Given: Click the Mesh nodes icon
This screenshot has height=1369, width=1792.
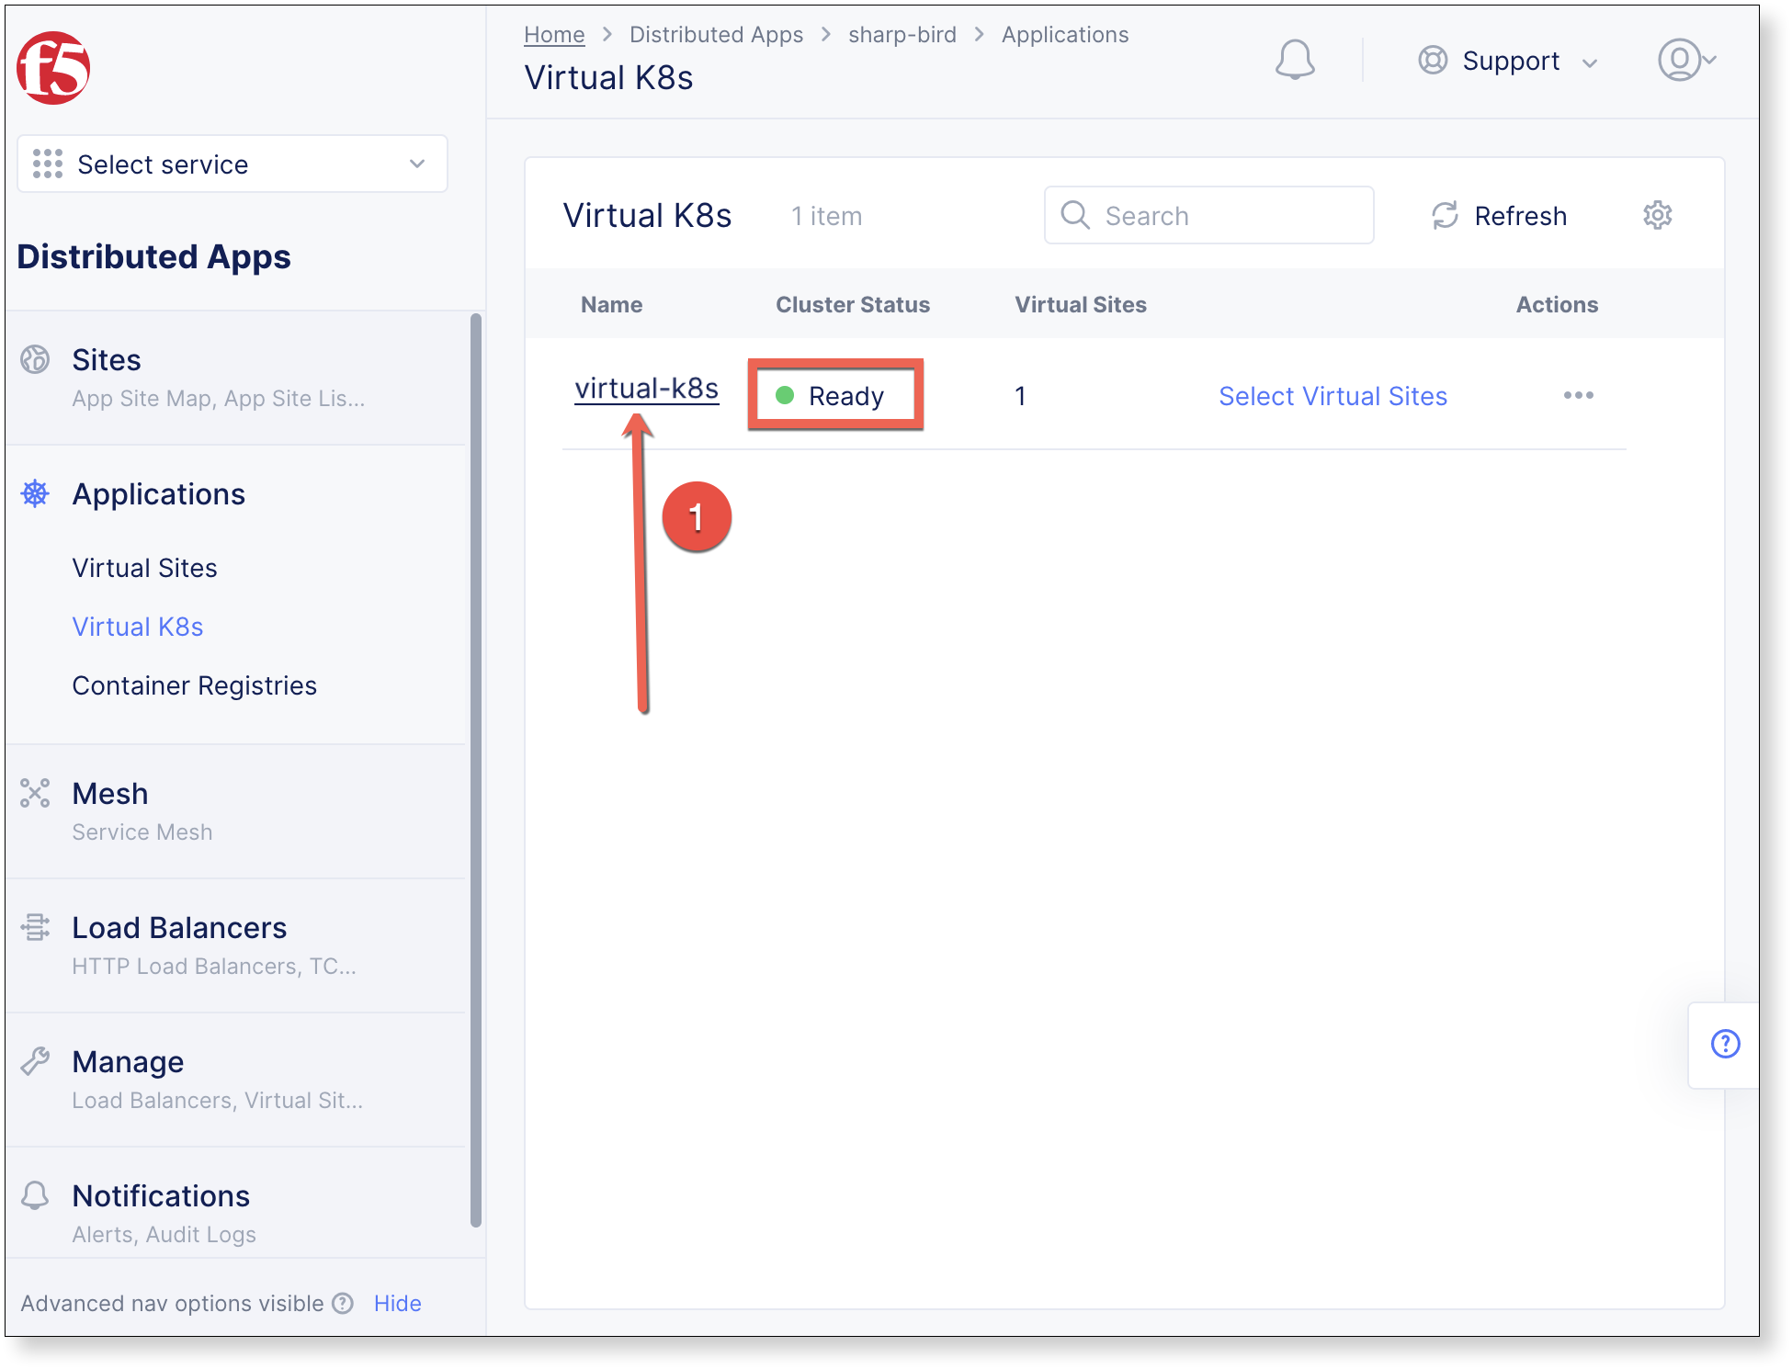Looking at the screenshot, I should 35,793.
